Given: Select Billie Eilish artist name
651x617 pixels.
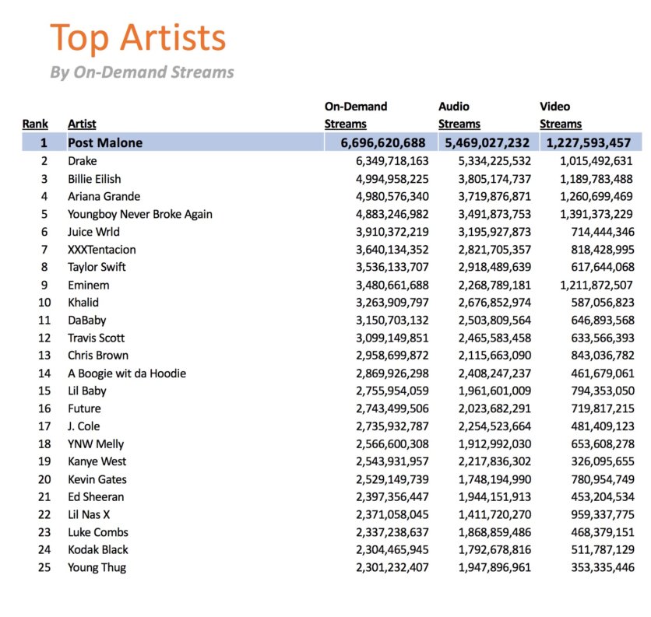Looking at the screenshot, I should [x=94, y=179].
